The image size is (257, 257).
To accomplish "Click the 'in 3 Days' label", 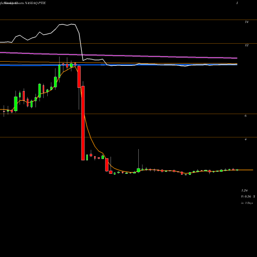I will click(247, 203).
